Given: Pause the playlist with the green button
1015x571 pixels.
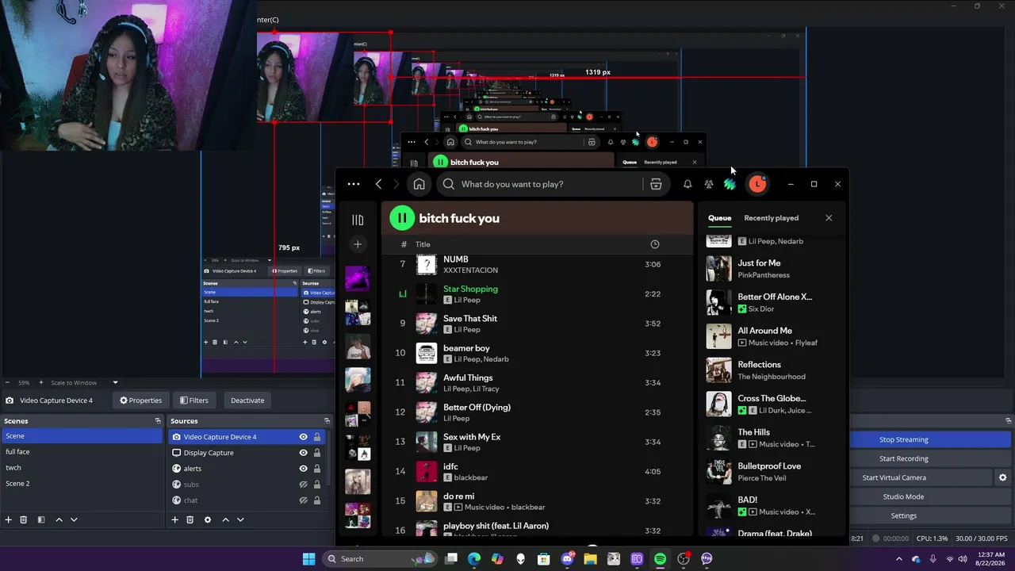Looking at the screenshot, I should (x=402, y=218).
